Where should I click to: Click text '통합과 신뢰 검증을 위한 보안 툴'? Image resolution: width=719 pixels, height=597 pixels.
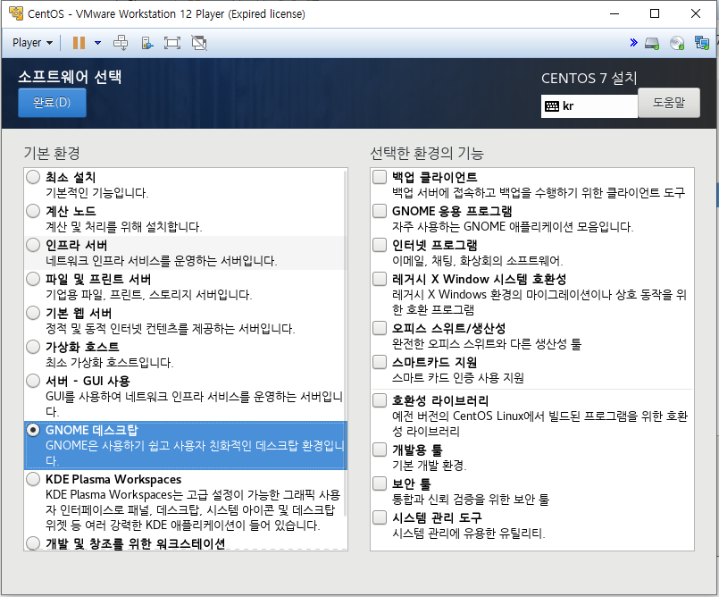point(471,500)
